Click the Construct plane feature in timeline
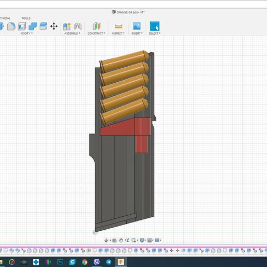 click(x=88, y=250)
